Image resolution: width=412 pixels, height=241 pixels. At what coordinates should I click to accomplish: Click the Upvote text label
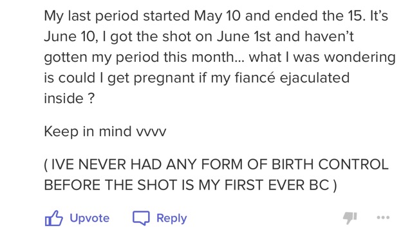(89, 218)
